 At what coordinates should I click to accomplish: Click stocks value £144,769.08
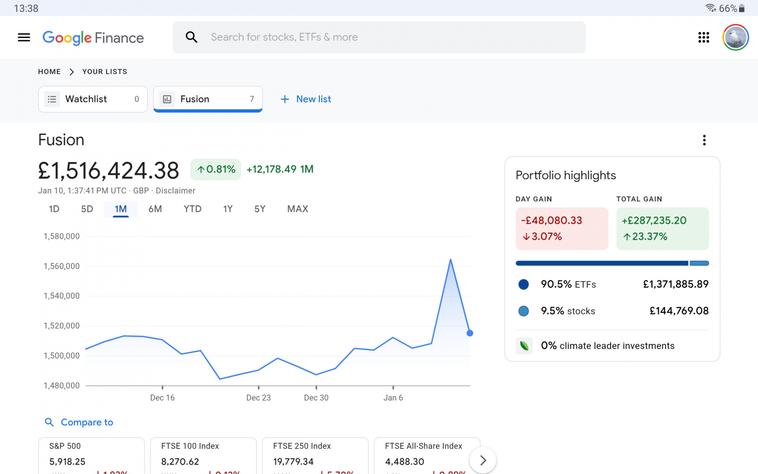679,311
